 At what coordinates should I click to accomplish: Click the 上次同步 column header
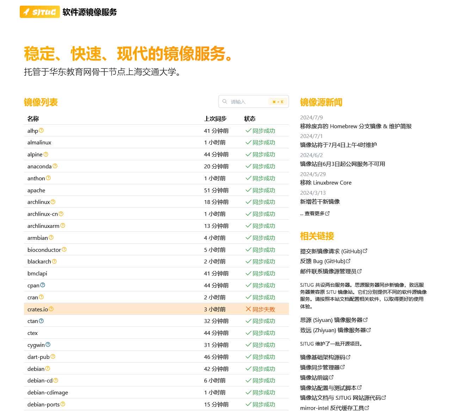click(x=215, y=119)
